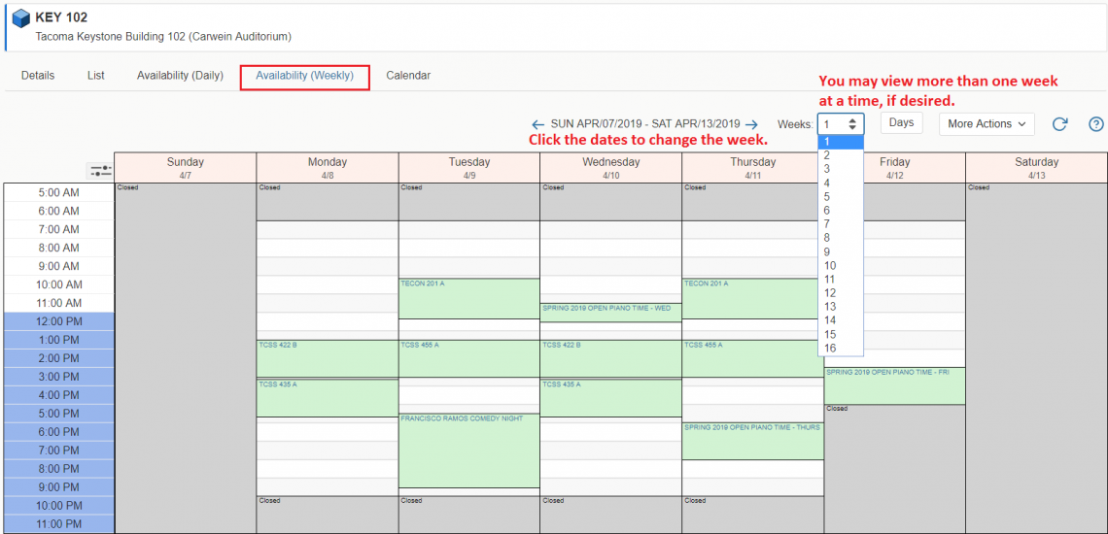Click the refresh icon
The width and height of the screenshot is (1108, 534).
click(1060, 124)
